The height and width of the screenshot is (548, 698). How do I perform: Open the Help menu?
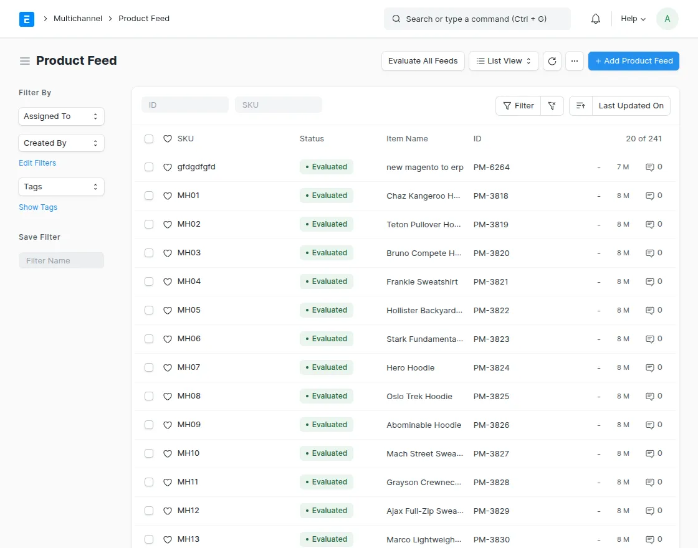632,19
